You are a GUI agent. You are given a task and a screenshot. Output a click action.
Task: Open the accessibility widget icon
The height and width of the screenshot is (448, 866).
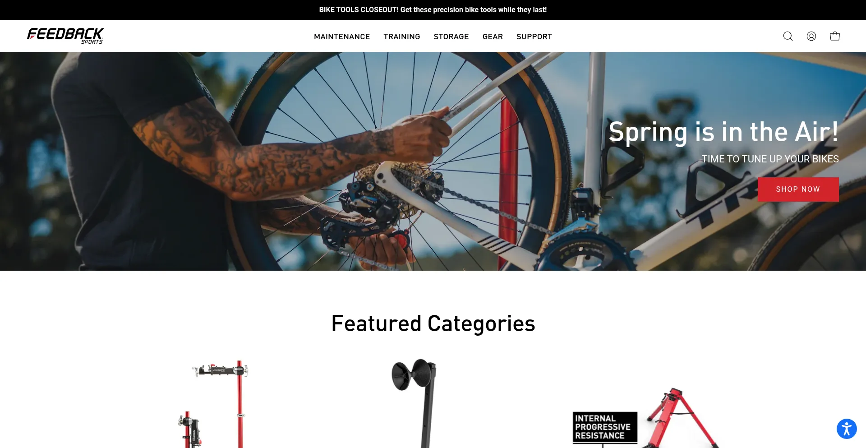[x=847, y=429]
